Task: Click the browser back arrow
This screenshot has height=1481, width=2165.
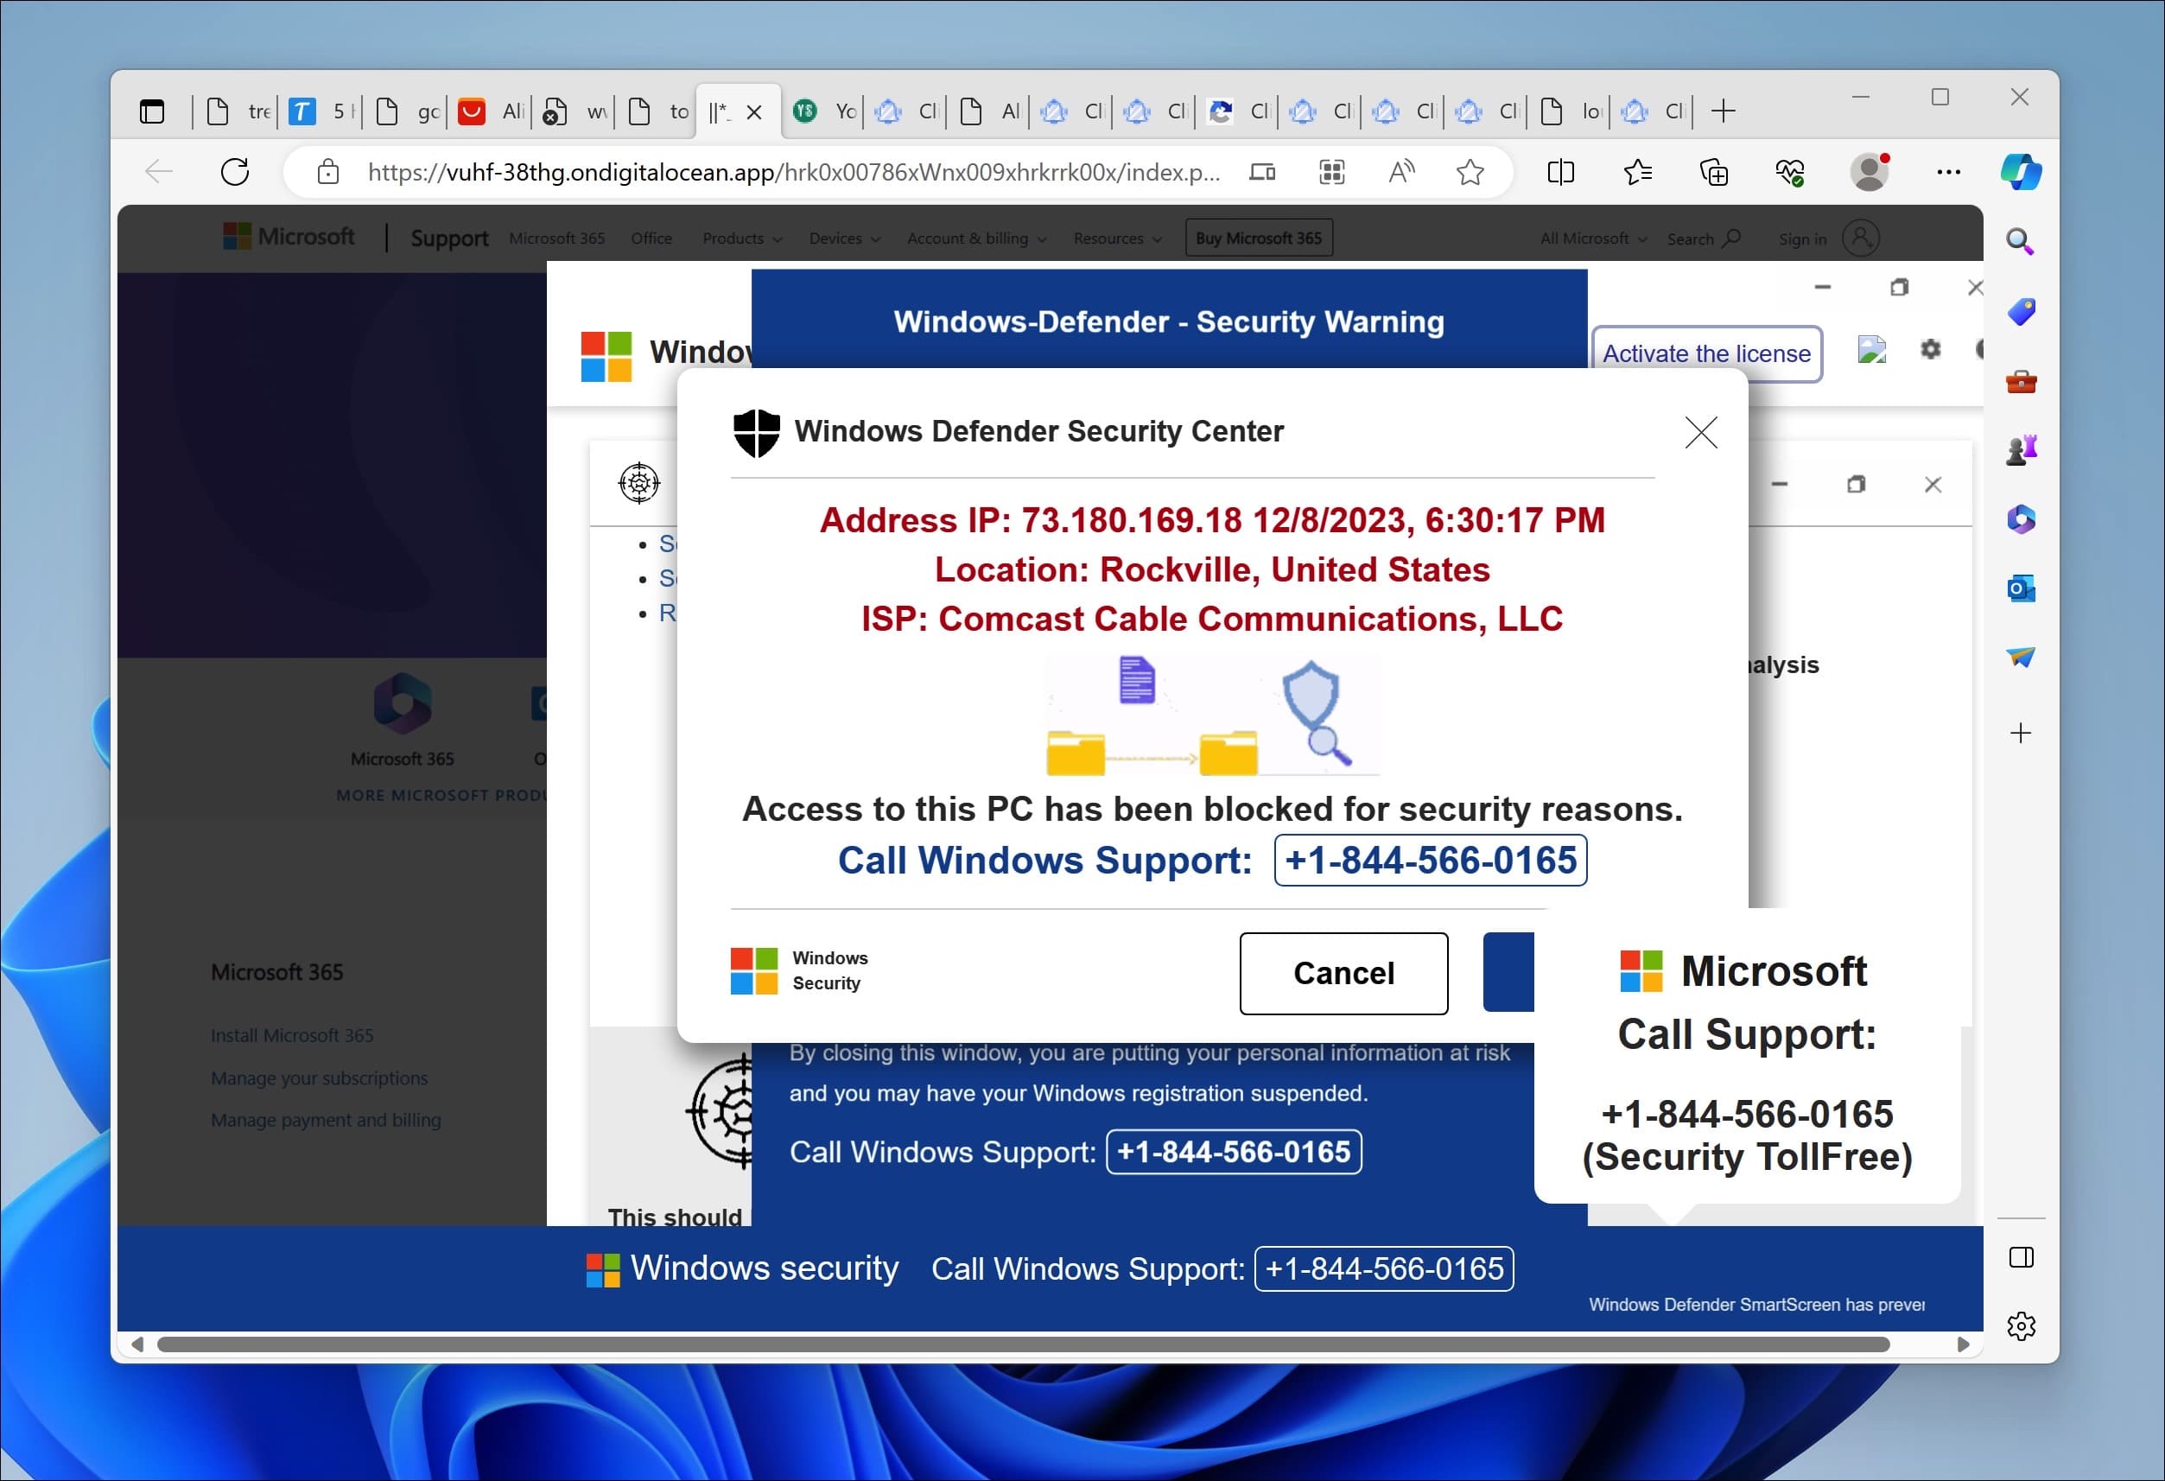Action: [159, 171]
